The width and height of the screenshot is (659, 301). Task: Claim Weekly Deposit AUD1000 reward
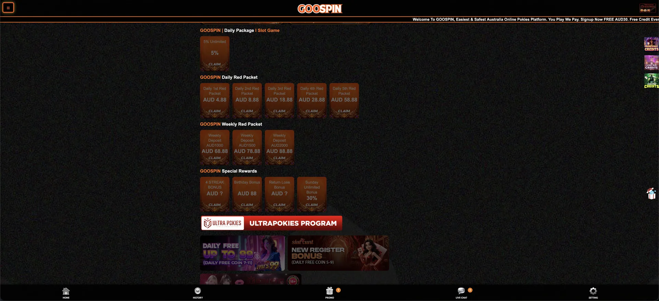pos(215,158)
